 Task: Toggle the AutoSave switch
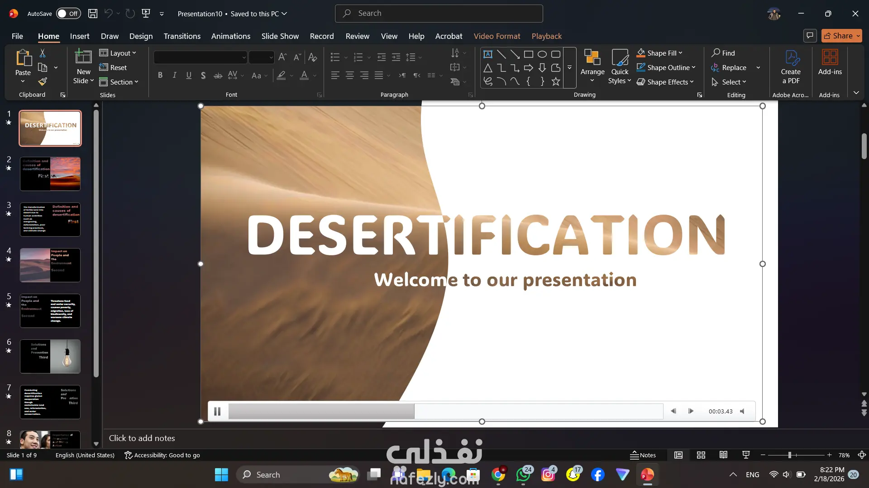tap(68, 14)
